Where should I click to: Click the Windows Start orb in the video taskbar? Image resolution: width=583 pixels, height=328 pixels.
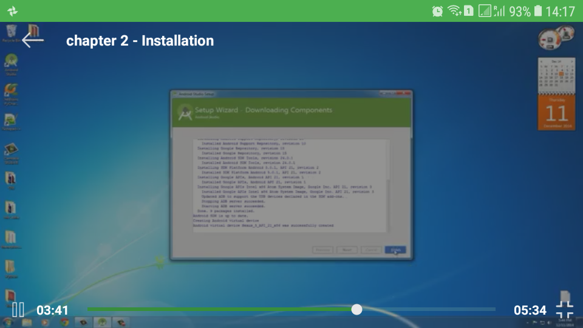[8, 322]
